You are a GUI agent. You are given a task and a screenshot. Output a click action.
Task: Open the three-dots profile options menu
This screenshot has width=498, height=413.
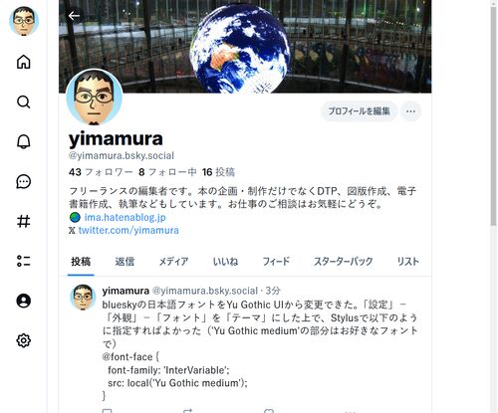coord(410,111)
